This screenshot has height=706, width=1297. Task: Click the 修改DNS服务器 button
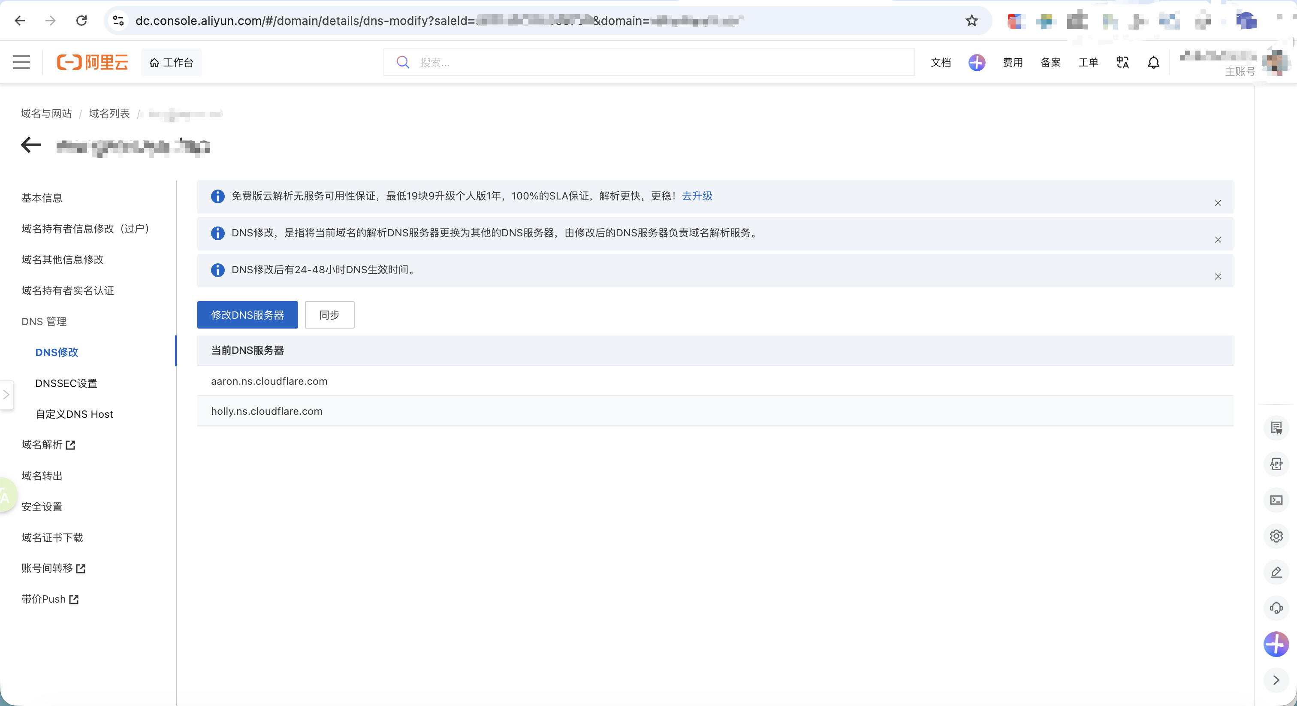(x=247, y=315)
